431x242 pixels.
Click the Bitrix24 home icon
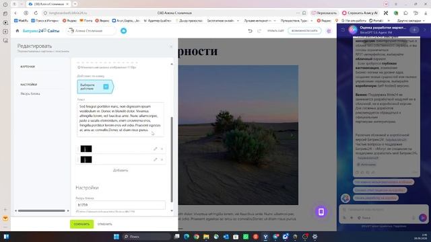click(18, 31)
